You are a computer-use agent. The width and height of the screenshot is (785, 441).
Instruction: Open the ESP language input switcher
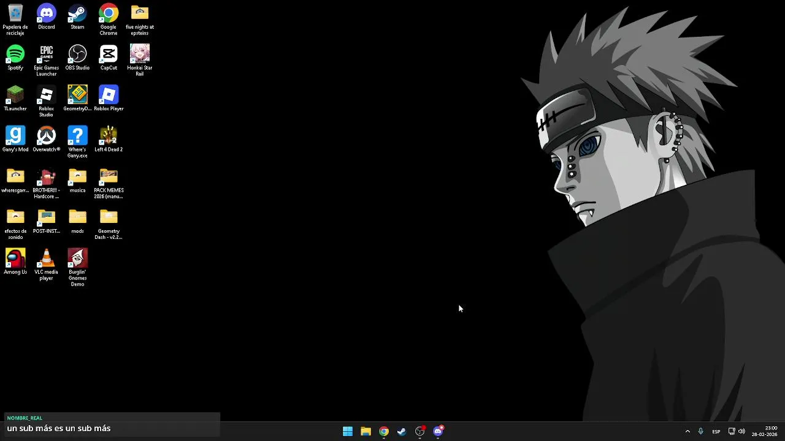[x=716, y=432]
